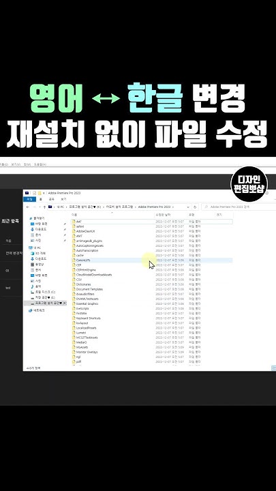Select 사진 under 즐겨찾기
This screenshot has width=276, height=491.
pyautogui.click(x=38, y=241)
